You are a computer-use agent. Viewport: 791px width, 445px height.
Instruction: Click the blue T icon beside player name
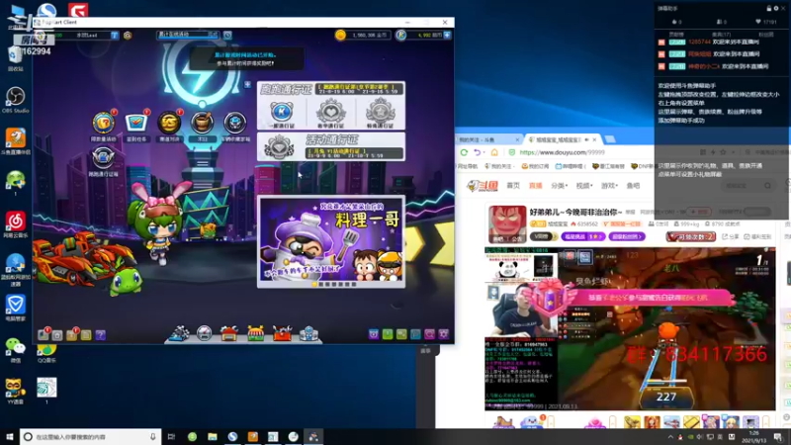coord(115,35)
